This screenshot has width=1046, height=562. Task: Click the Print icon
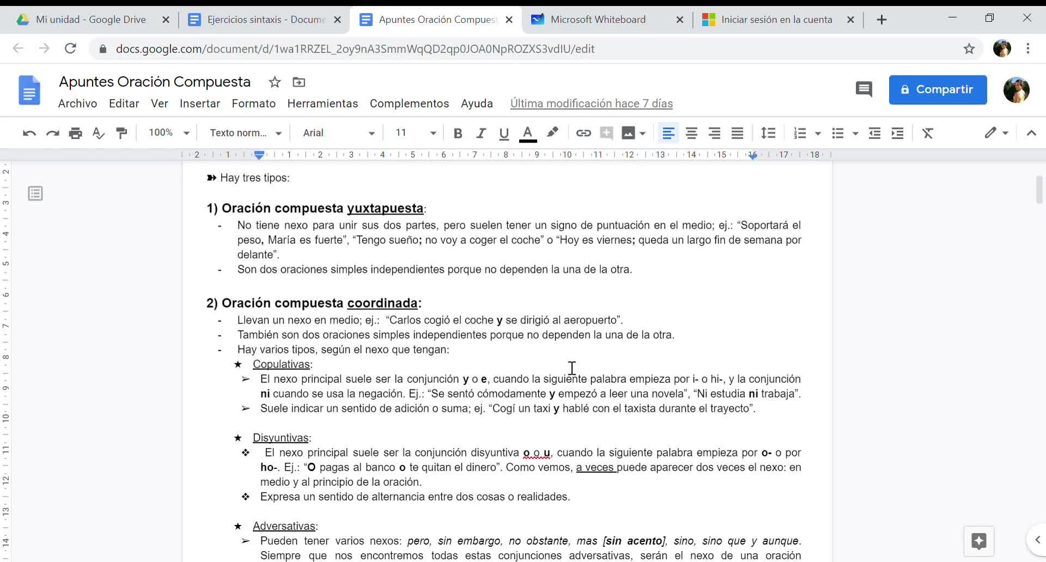(75, 133)
